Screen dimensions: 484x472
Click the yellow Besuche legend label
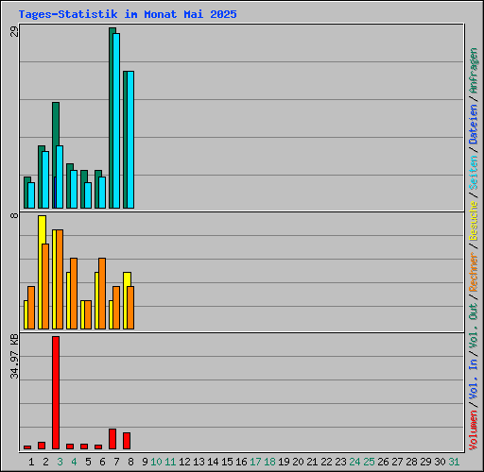pyautogui.click(x=473, y=221)
